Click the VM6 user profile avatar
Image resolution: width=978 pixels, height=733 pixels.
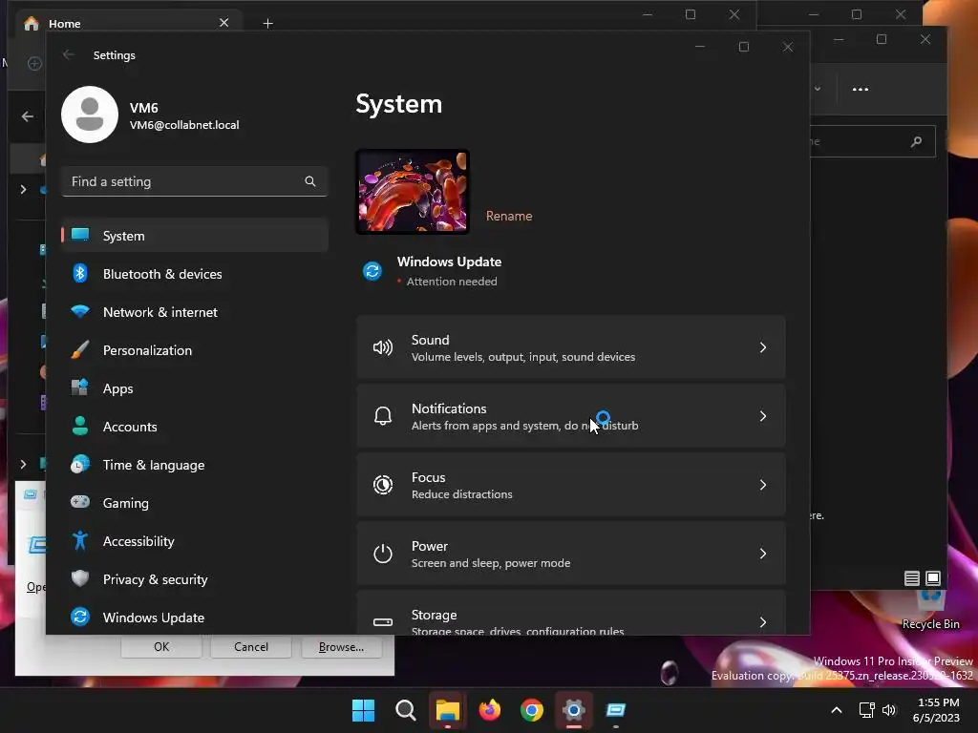pyautogui.click(x=90, y=115)
